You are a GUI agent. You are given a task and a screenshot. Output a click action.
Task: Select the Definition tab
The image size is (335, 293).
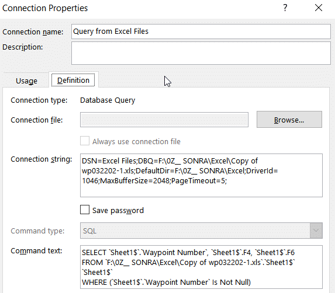(x=73, y=80)
